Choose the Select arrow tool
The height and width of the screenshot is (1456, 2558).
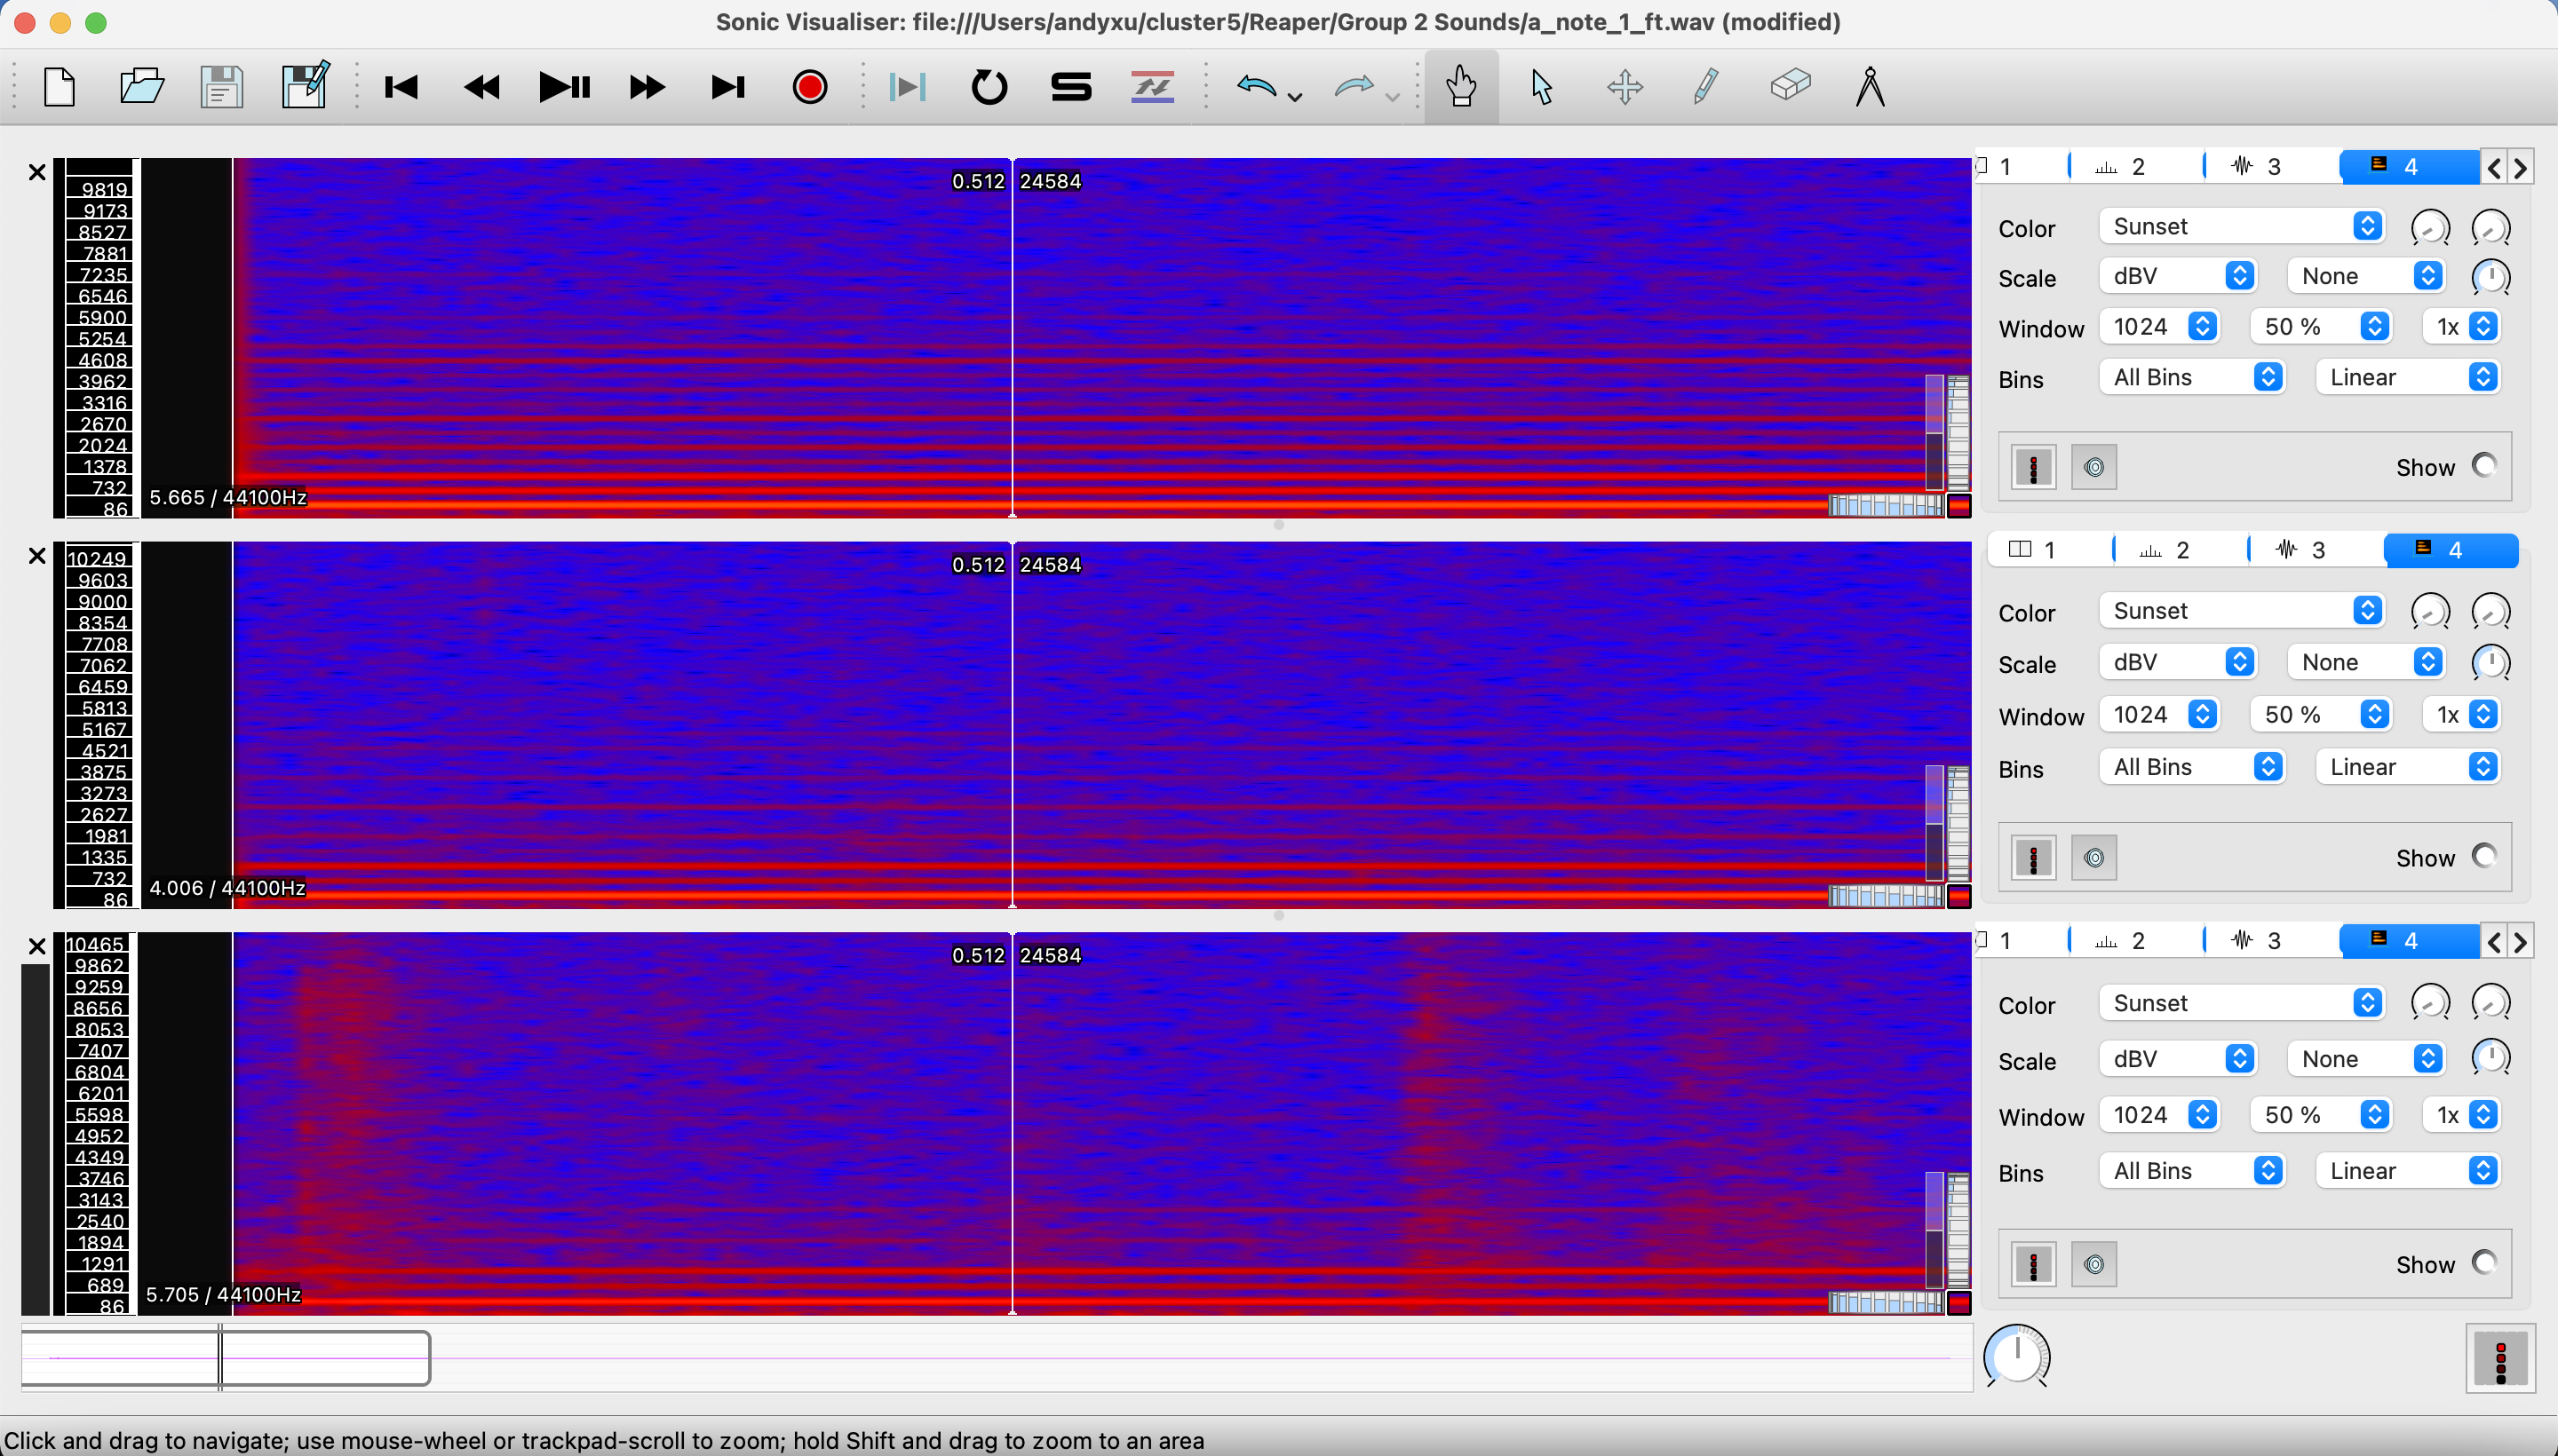point(1542,87)
